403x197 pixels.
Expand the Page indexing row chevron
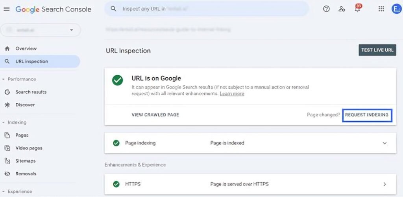click(x=385, y=143)
